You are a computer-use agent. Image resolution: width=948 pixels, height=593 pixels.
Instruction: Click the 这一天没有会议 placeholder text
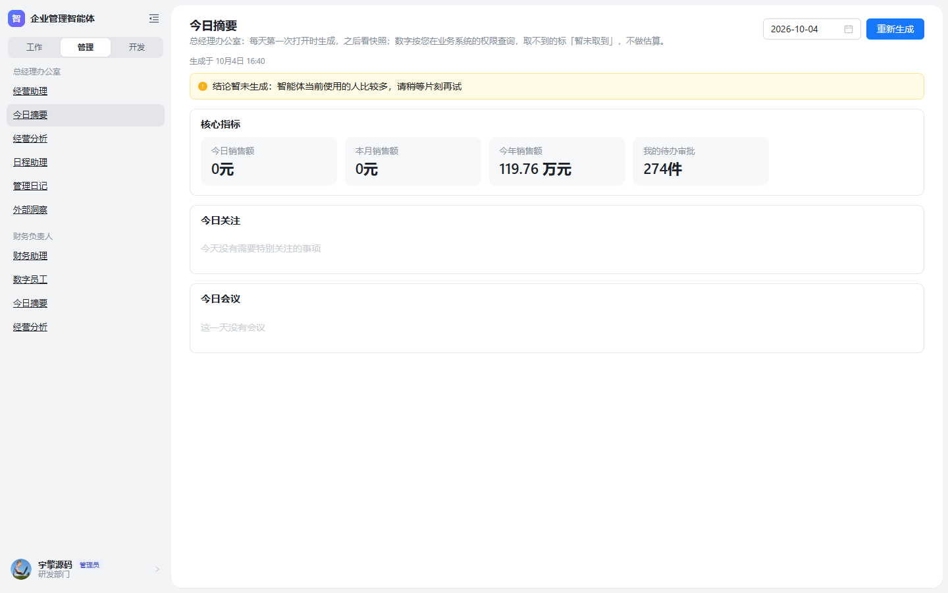coord(233,327)
